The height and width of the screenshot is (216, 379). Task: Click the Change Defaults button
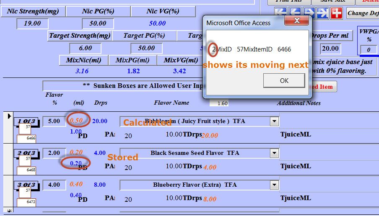[363, 13]
